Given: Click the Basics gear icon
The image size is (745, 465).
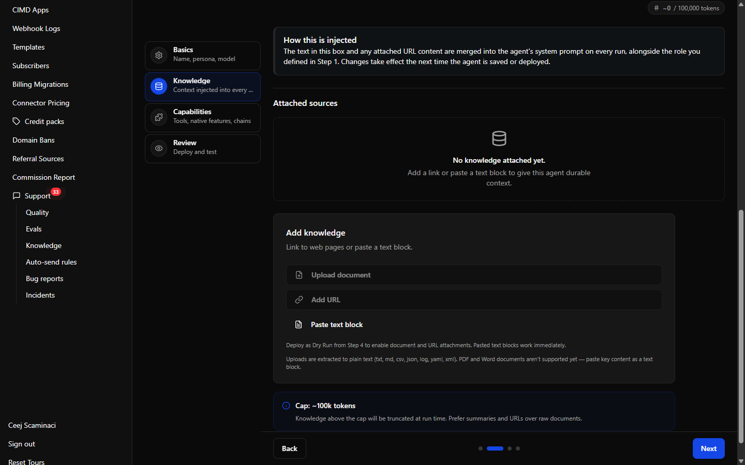Looking at the screenshot, I should [159, 55].
